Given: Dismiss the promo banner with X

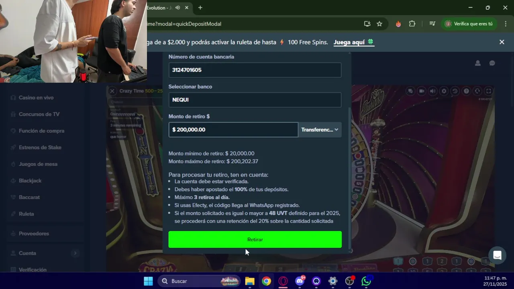Looking at the screenshot, I should tap(502, 42).
